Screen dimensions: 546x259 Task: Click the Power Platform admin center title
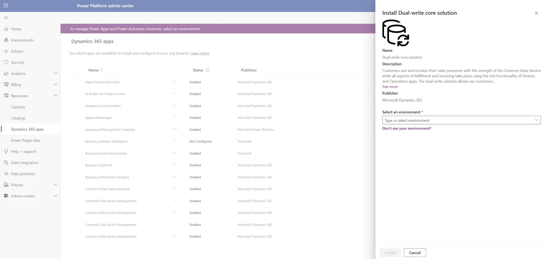[x=105, y=6]
